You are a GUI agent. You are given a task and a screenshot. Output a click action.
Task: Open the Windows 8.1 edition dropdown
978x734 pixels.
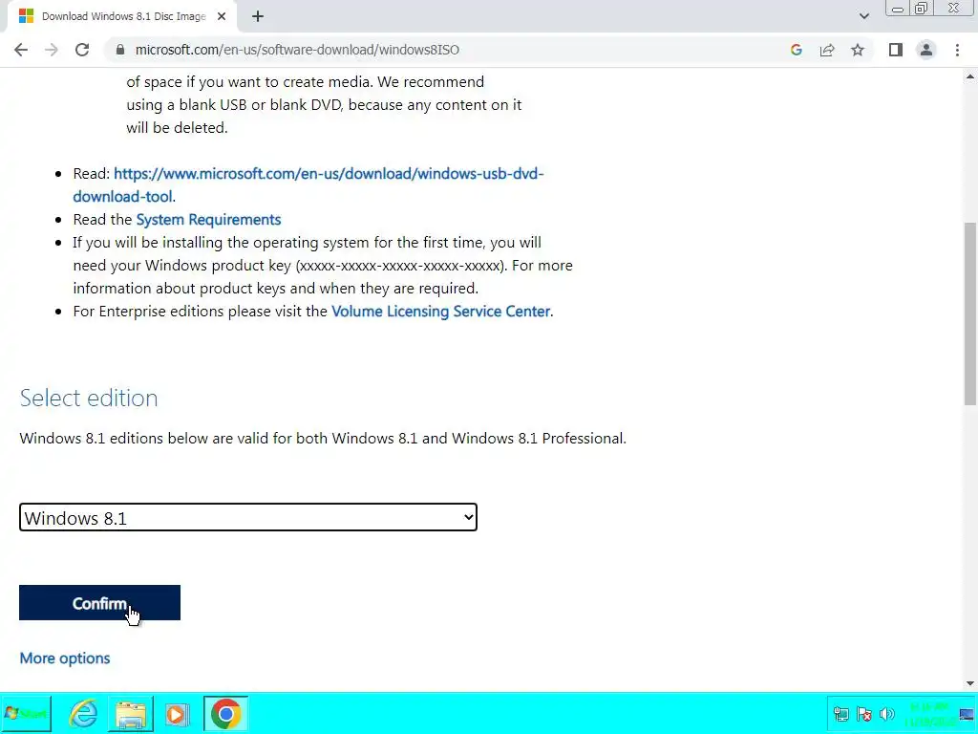point(248,517)
